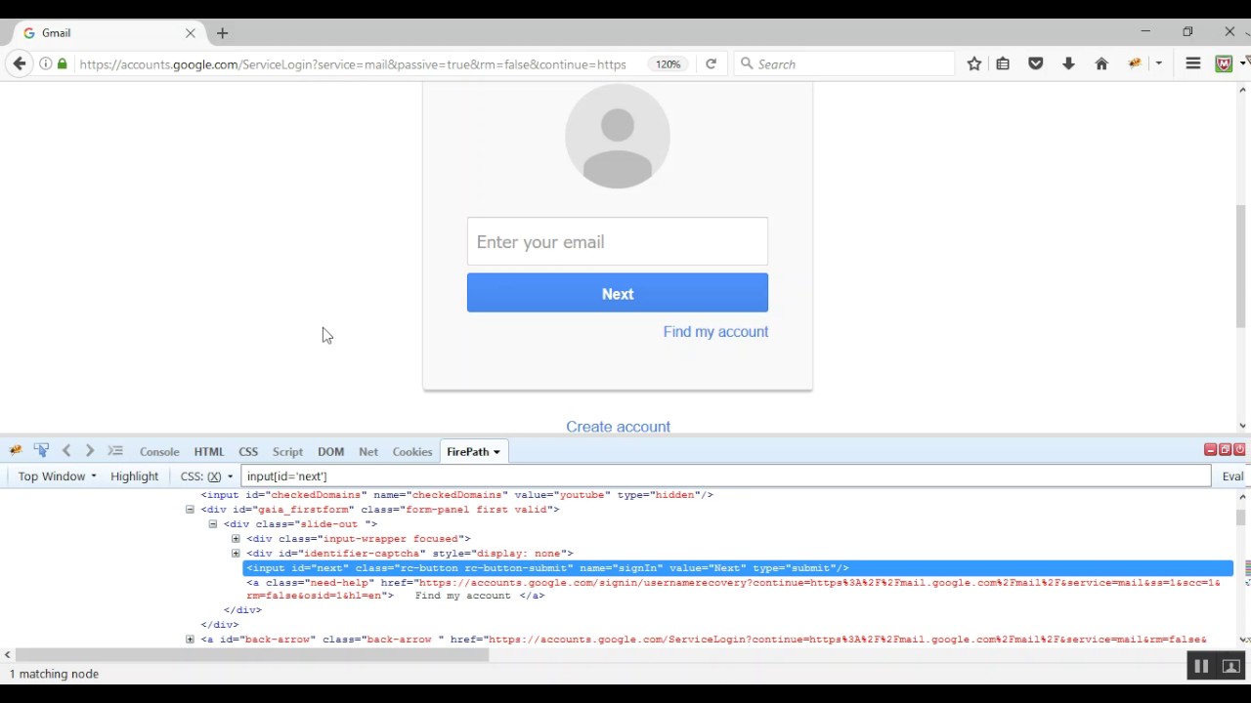The image size is (1251, 703).
Task: Click the Pocket icon in browser toolbar
Action: (x=1036, y=63)
